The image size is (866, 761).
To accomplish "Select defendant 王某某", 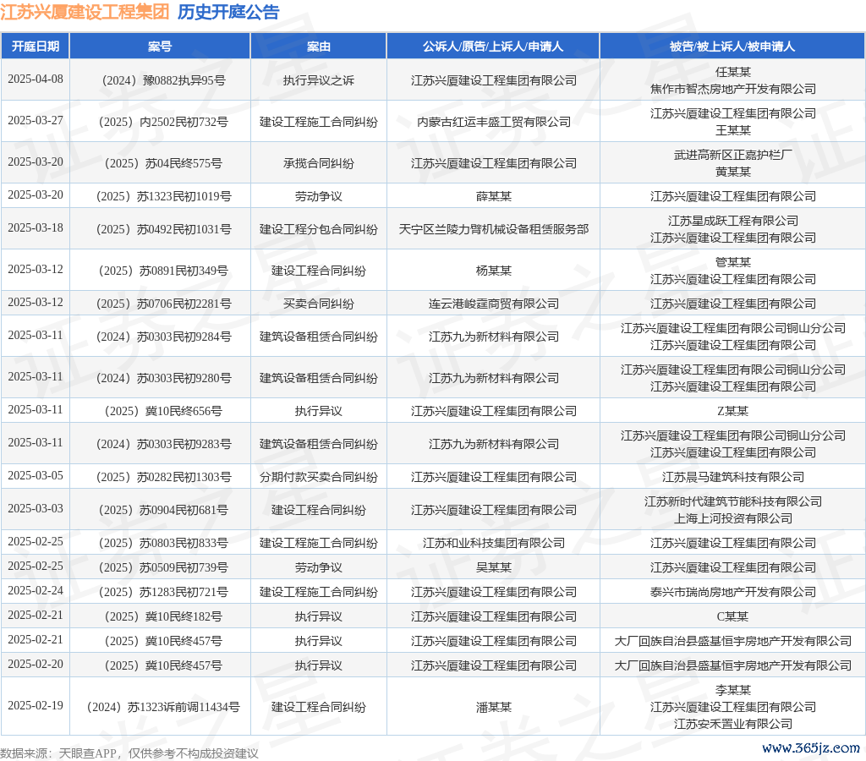I will tap(733, 130).
